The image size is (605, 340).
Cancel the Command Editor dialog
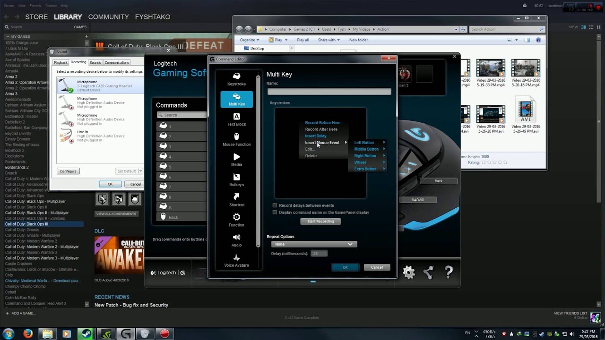[377, 267]
